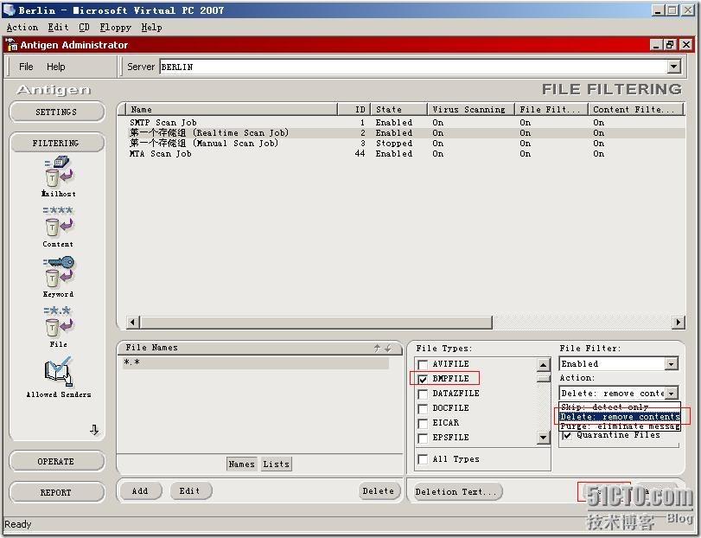The image size is (701, 538).
Task: Click the Server name input field
Action: (413, 67)
